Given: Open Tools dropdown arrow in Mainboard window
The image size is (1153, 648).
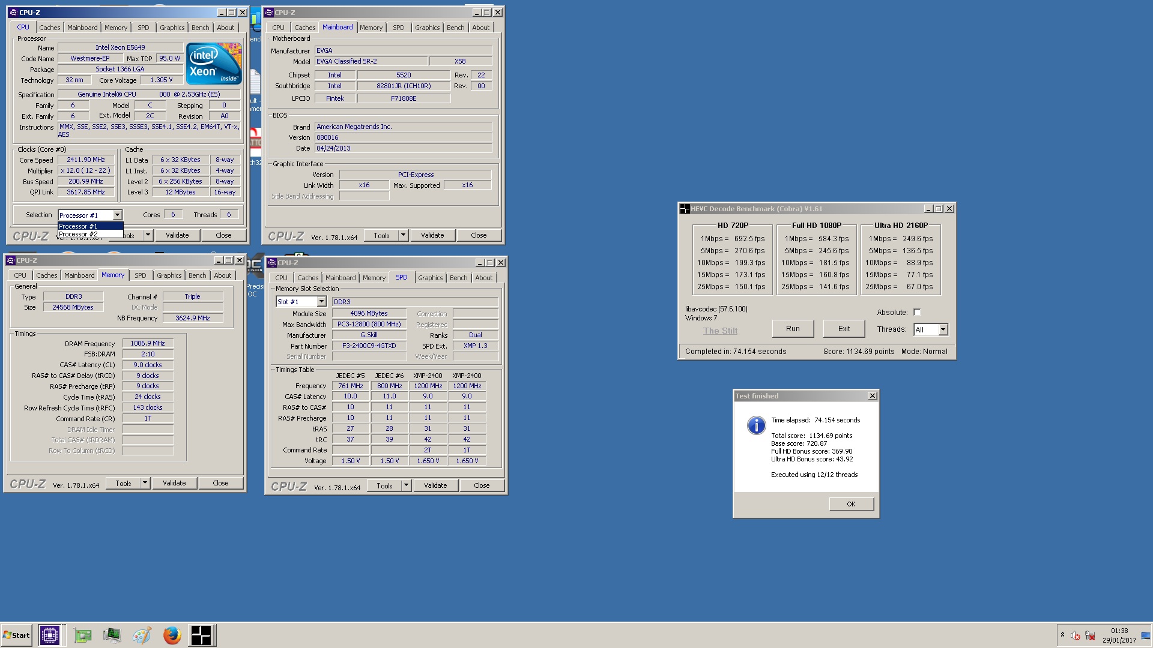Looking at the screenshot, I should [x=403, y=235].
